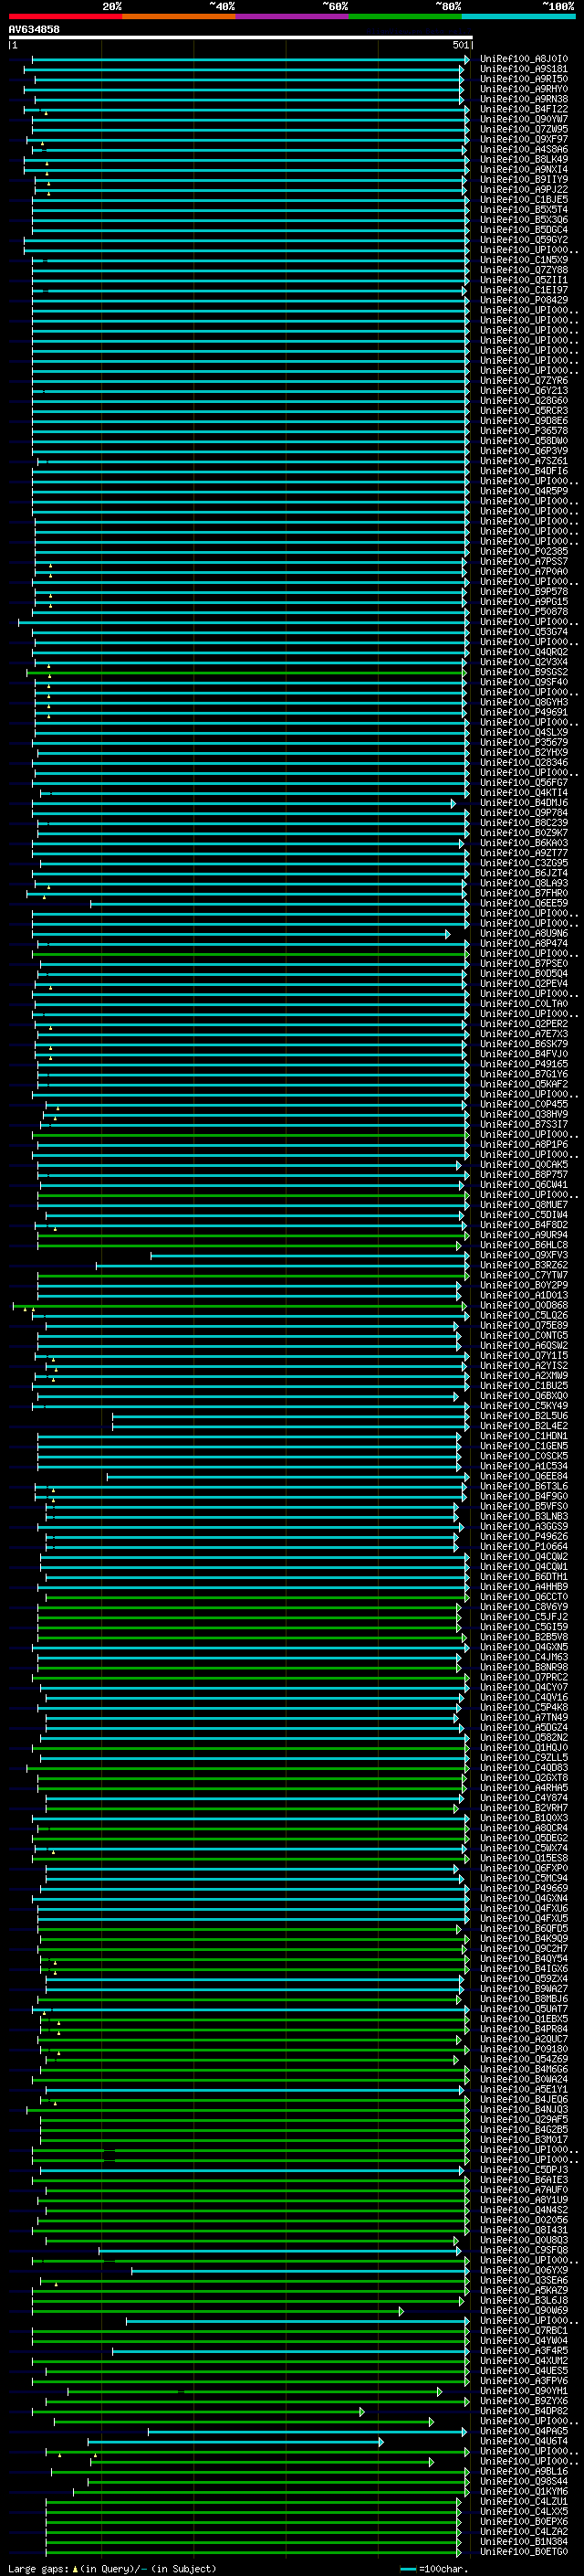Open the UniRef100_C5DIW4 hit

coord(524,1216)
